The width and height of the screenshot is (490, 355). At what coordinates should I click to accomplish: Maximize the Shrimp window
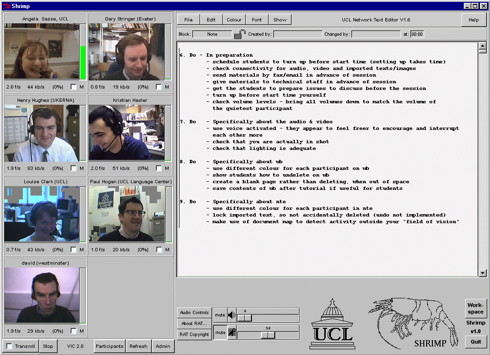(475, 6)
